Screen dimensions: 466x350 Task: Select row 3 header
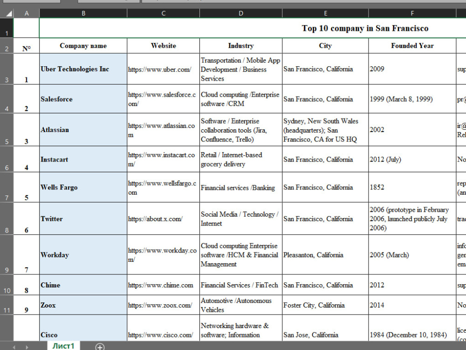pos(7,69)
